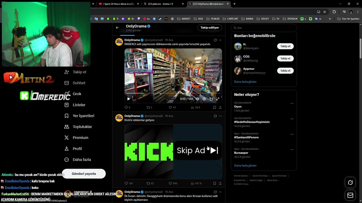Open the Gizlilik Politikası footer link
The image size is (362, 203).
point(260,176)
